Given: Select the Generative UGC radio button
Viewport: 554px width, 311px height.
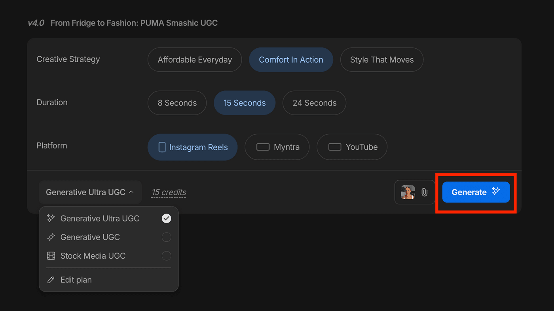Looking at the screenshot, I should click(167, 237).
